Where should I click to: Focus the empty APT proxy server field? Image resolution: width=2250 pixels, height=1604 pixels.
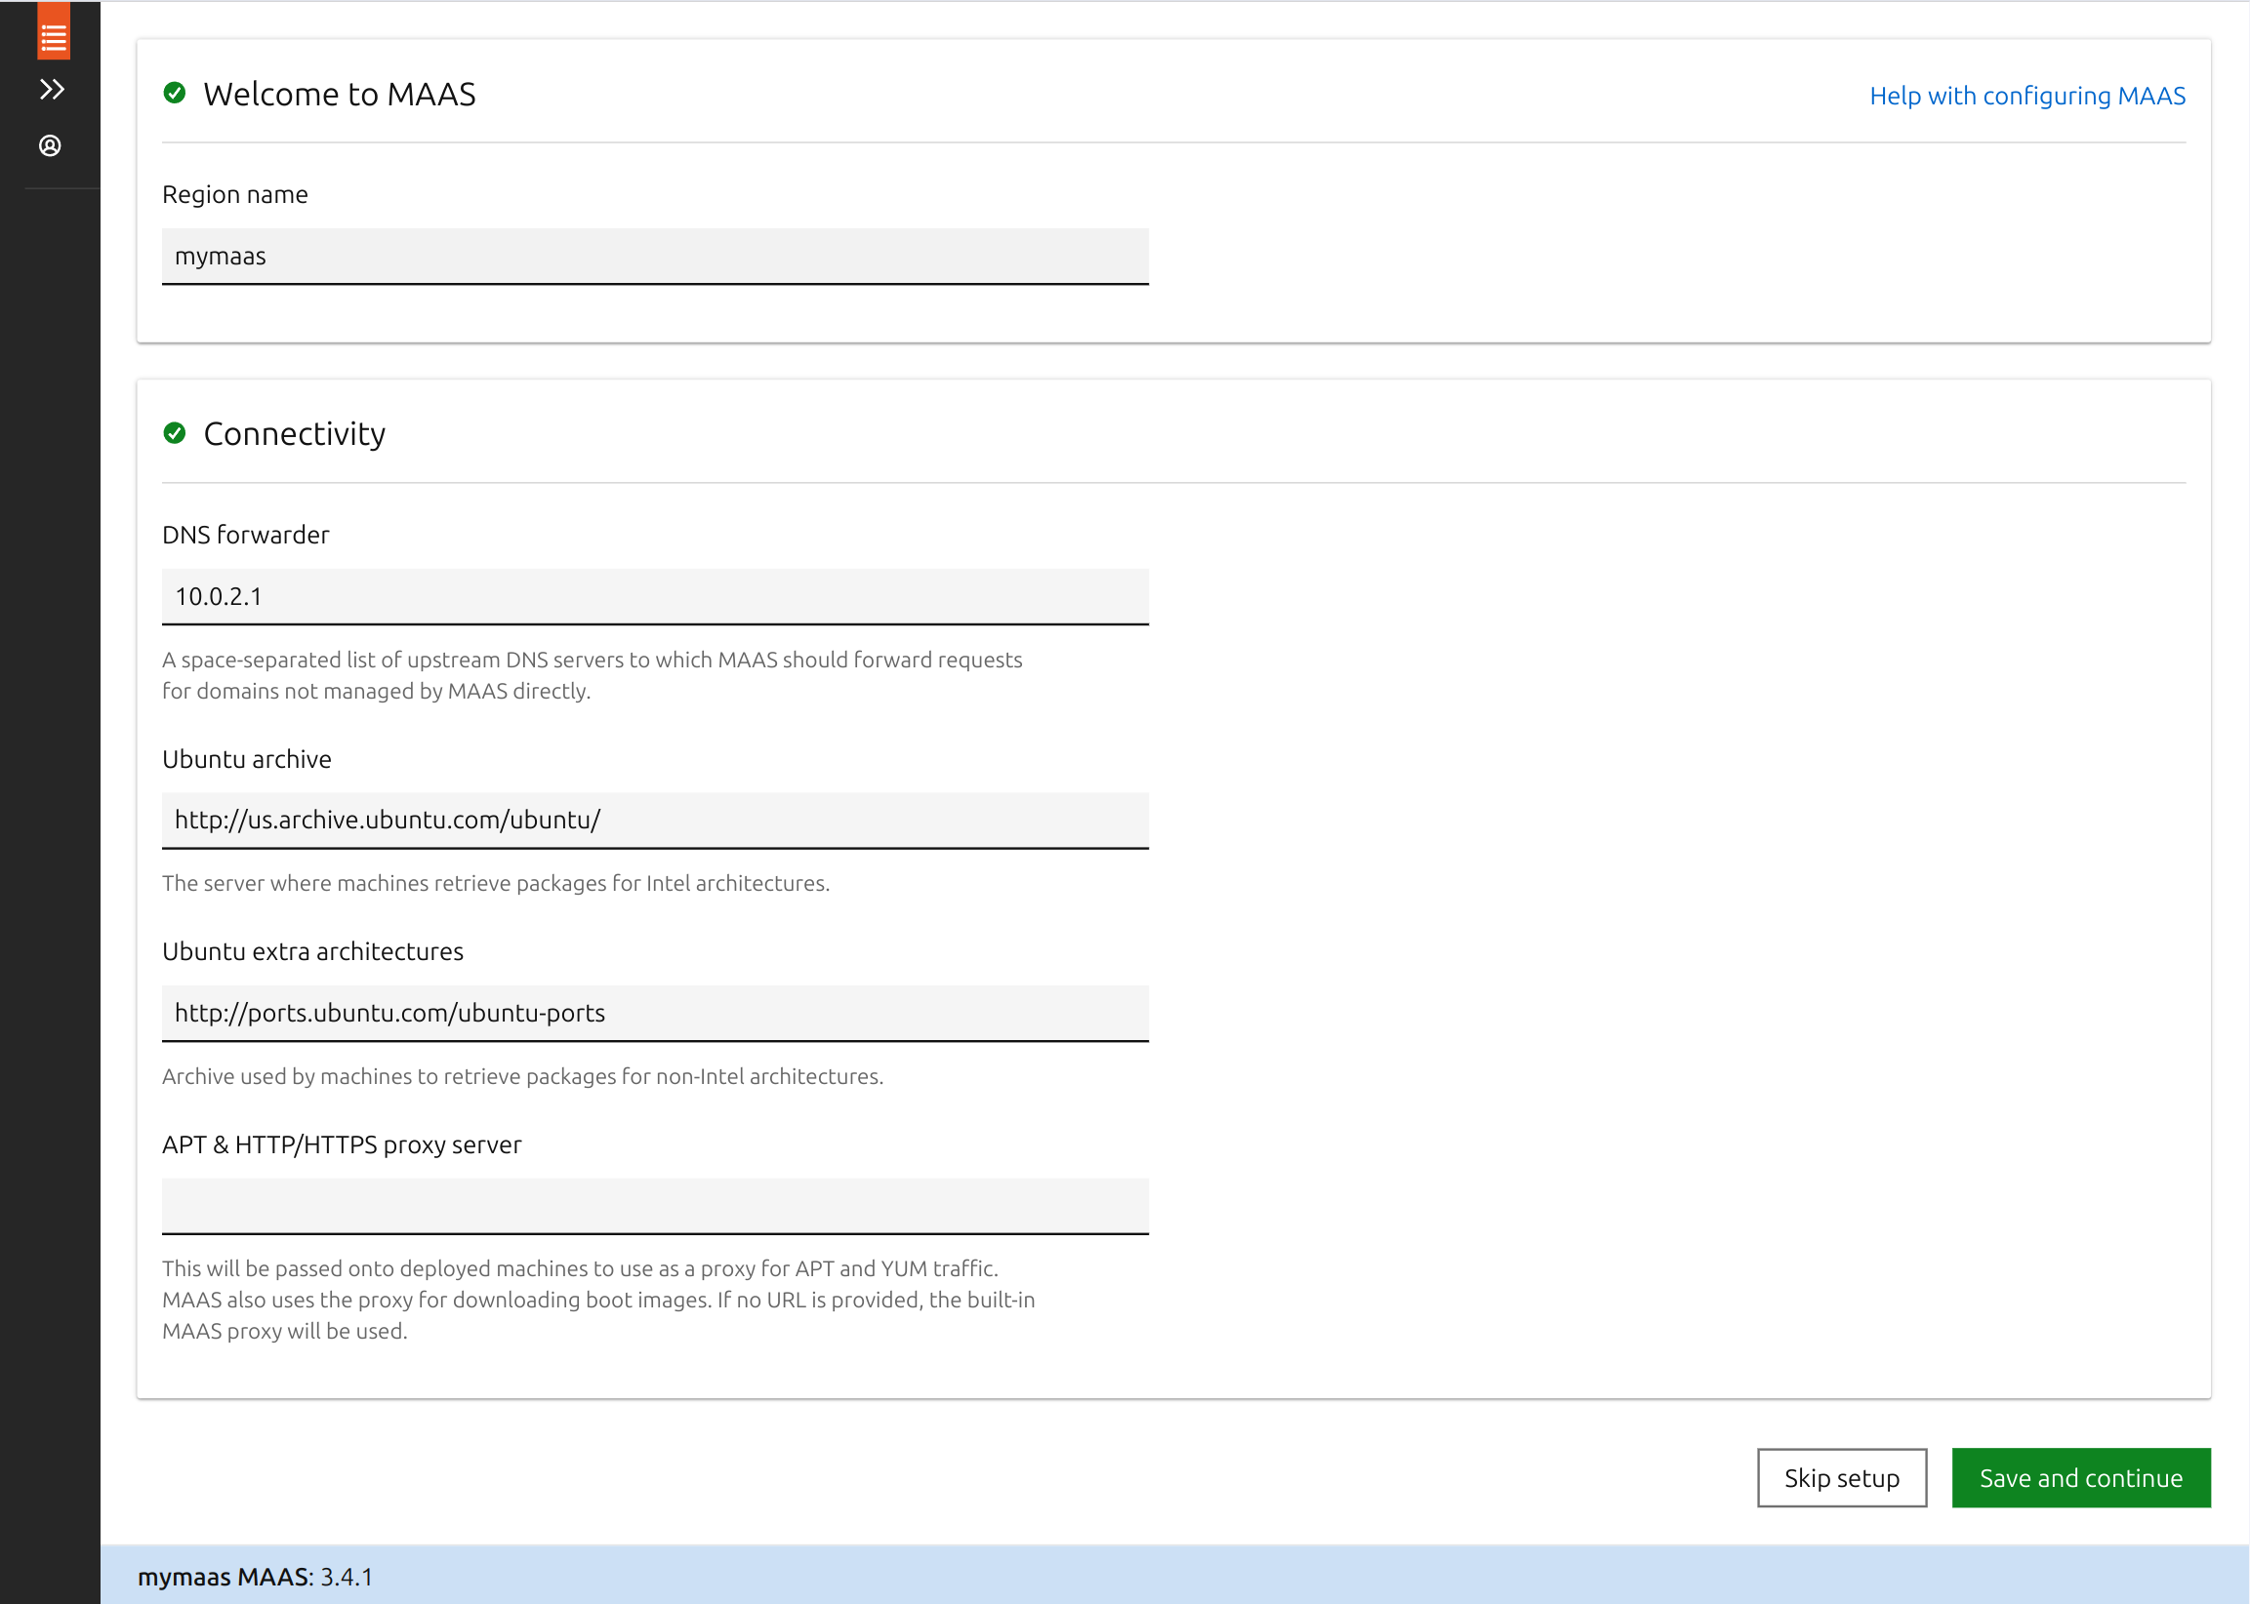[x=654, y=1206]
